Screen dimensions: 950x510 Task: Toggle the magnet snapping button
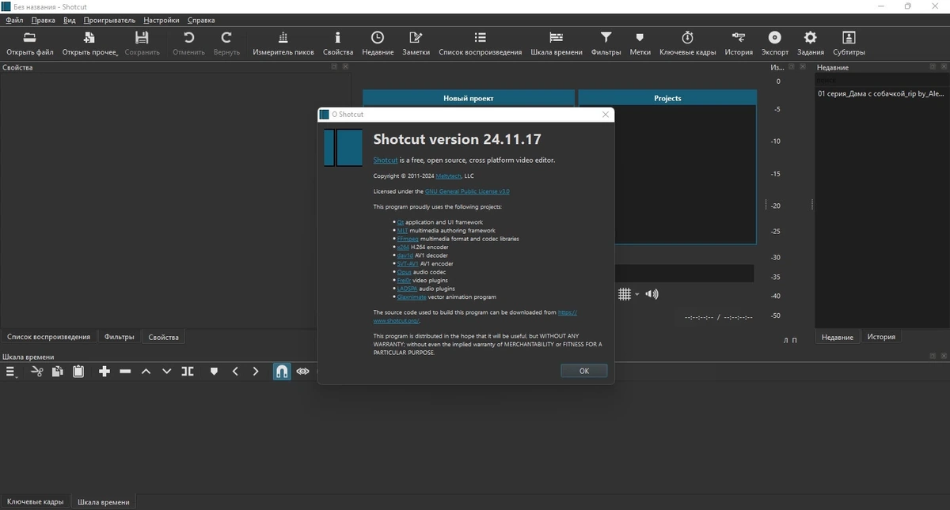pyautogui.click(x=282, y=371)
